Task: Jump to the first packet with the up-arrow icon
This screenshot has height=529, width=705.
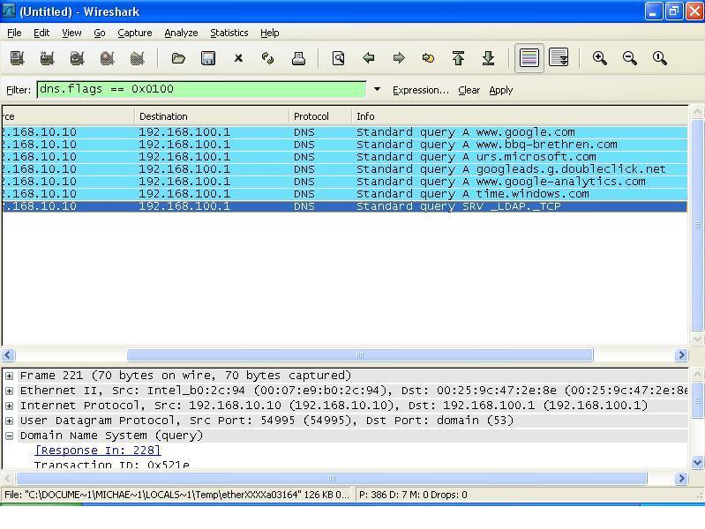Action: click(x=458, y=58)
